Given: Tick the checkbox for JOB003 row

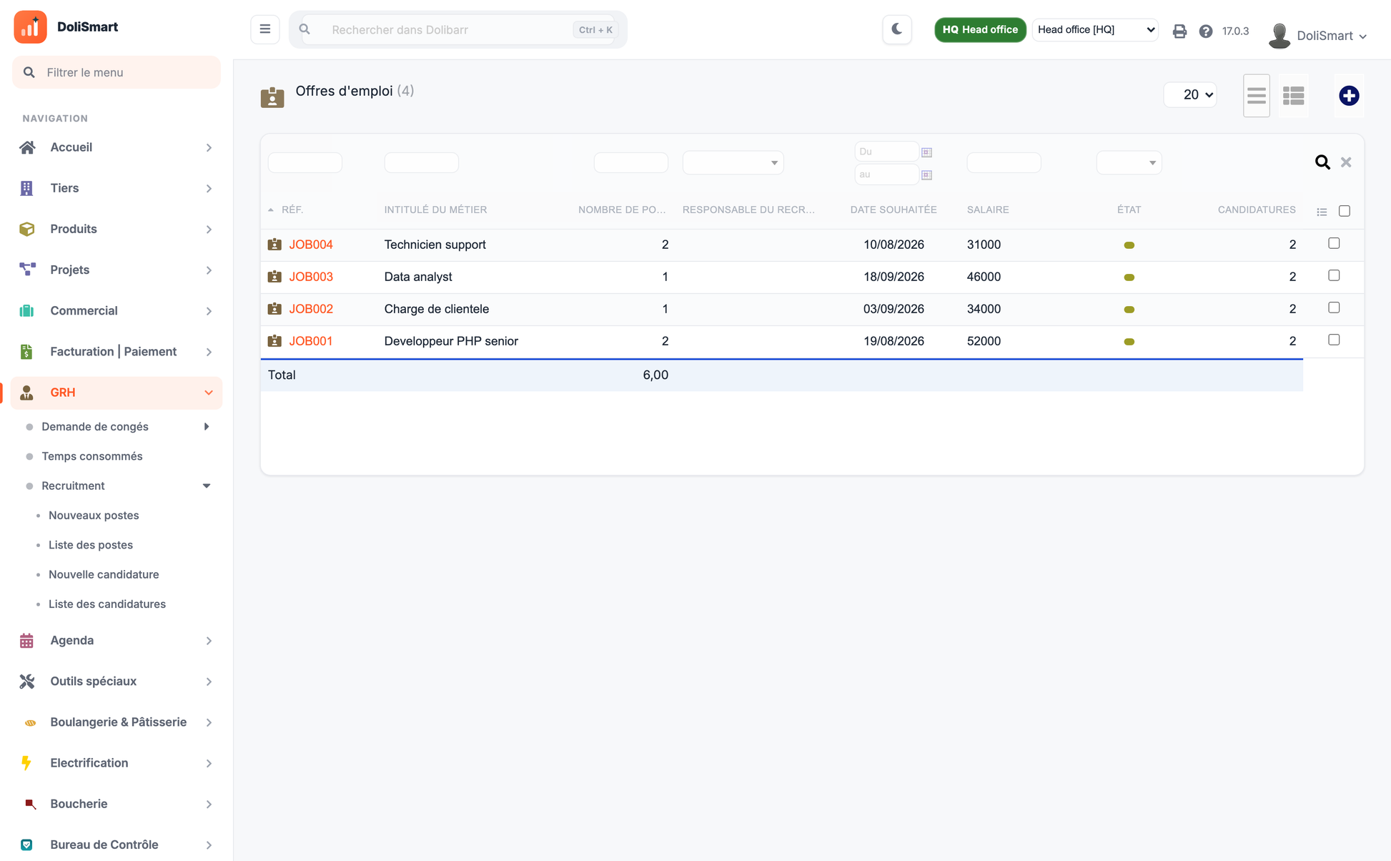Looking at the screenshot, I should point(1334,275).
